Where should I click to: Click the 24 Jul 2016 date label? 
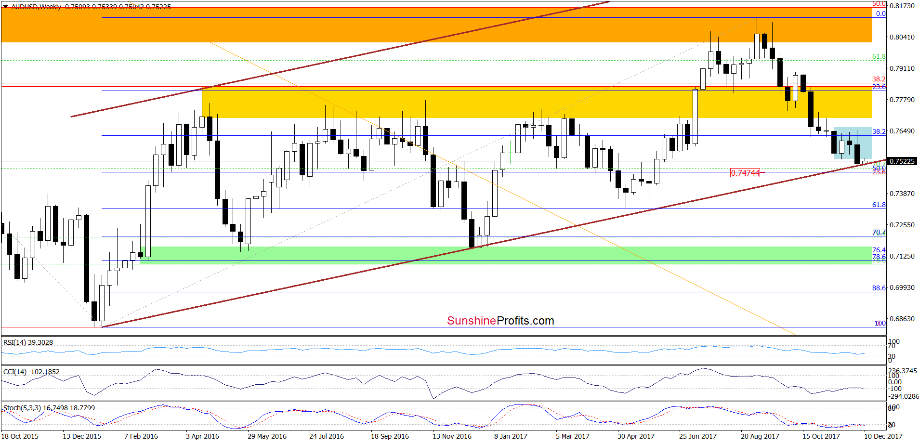(x=327, y=436)
